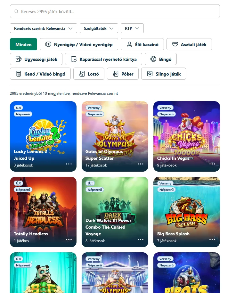Open the options menu on Big Bass Splash card
This screenshot has height=293, width=227.
click(x=212, y=239)
